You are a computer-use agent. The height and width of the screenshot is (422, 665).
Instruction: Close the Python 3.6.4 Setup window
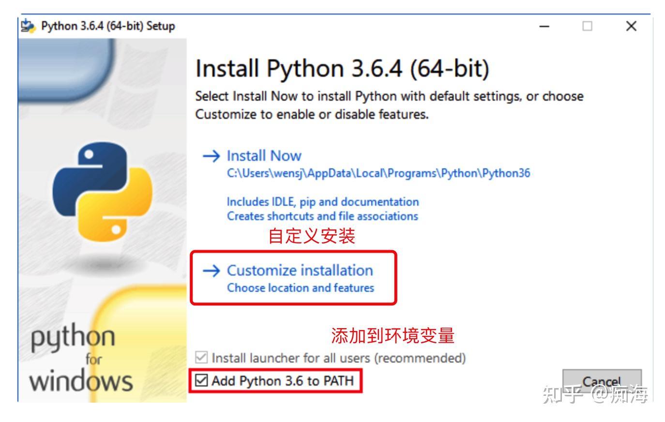(631, 26)
